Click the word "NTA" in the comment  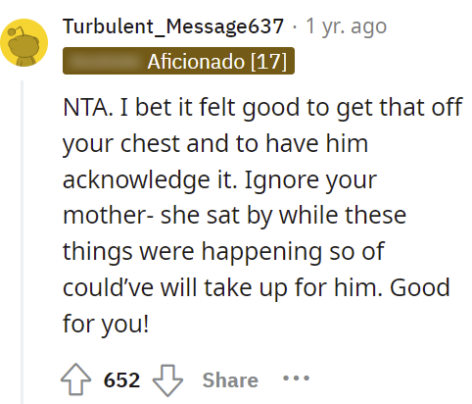pos(86,107)
